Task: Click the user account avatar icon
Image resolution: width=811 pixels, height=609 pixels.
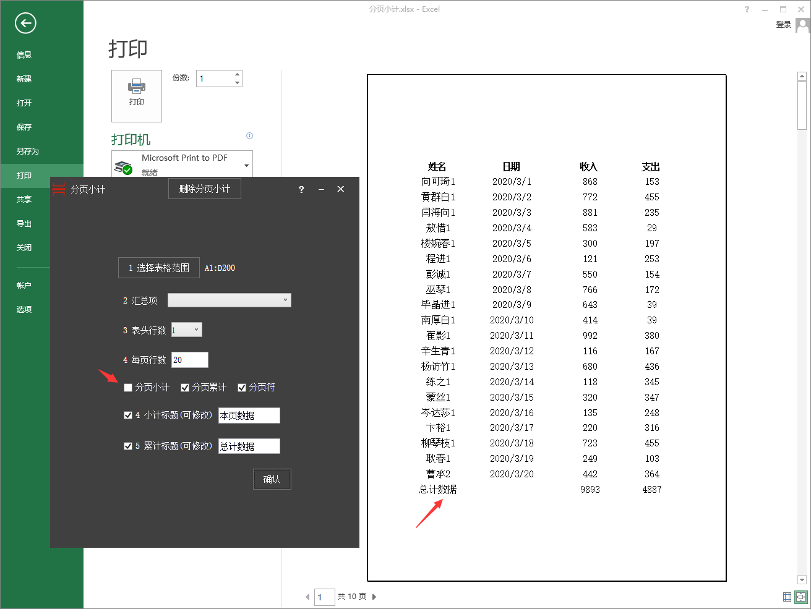Action: pos(803,25)
